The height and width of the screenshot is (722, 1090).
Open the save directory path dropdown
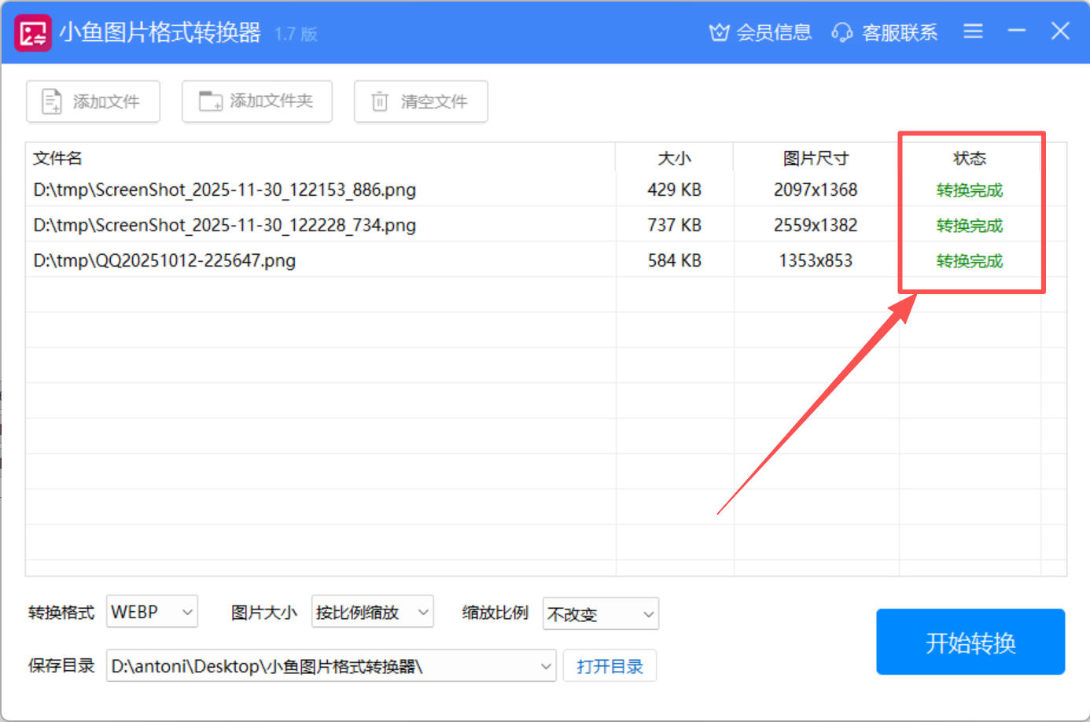[x=546, y=666]
